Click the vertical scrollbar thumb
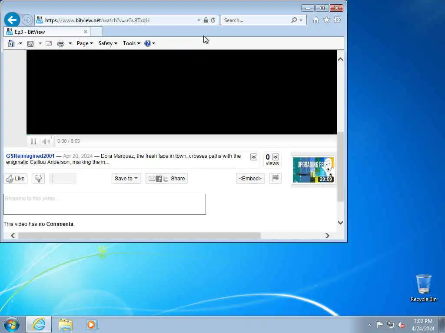The image size is (445, 333). [340, 167]
